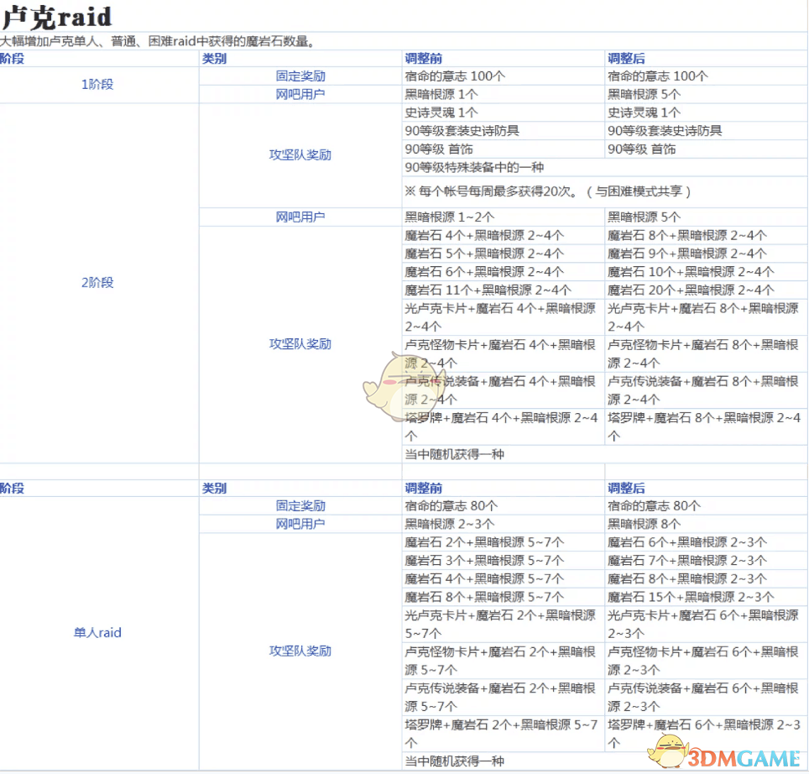The width and height of the screenshot is (809, 774).
Task: Click the 90等级特殊装备中的一种 row
Action: [x=474, y=168]
